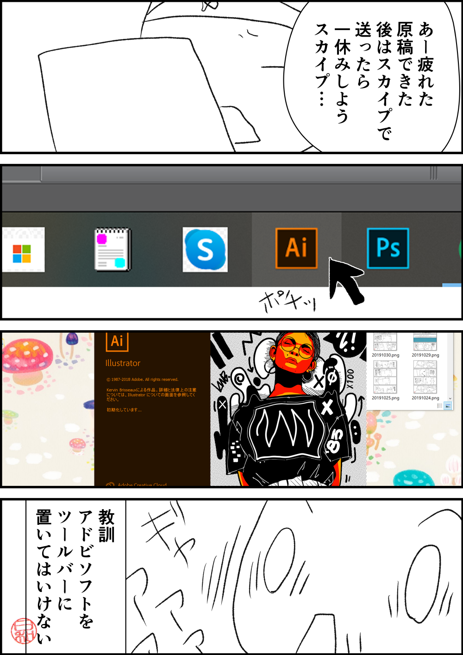Click the Adobe Illustrator taskbar icon
The image size is (463, 655).
[x=296, y=248]
